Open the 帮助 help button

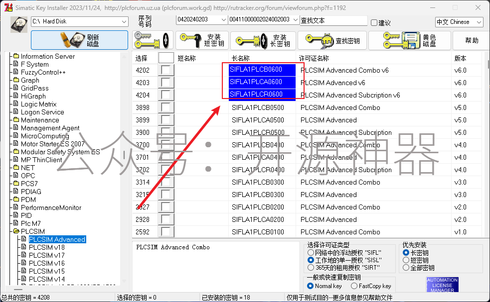point(472,41)
